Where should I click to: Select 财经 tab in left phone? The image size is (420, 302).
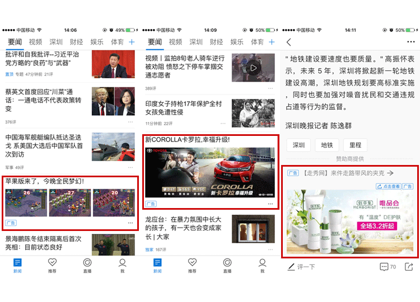click(x=76, y=42)
